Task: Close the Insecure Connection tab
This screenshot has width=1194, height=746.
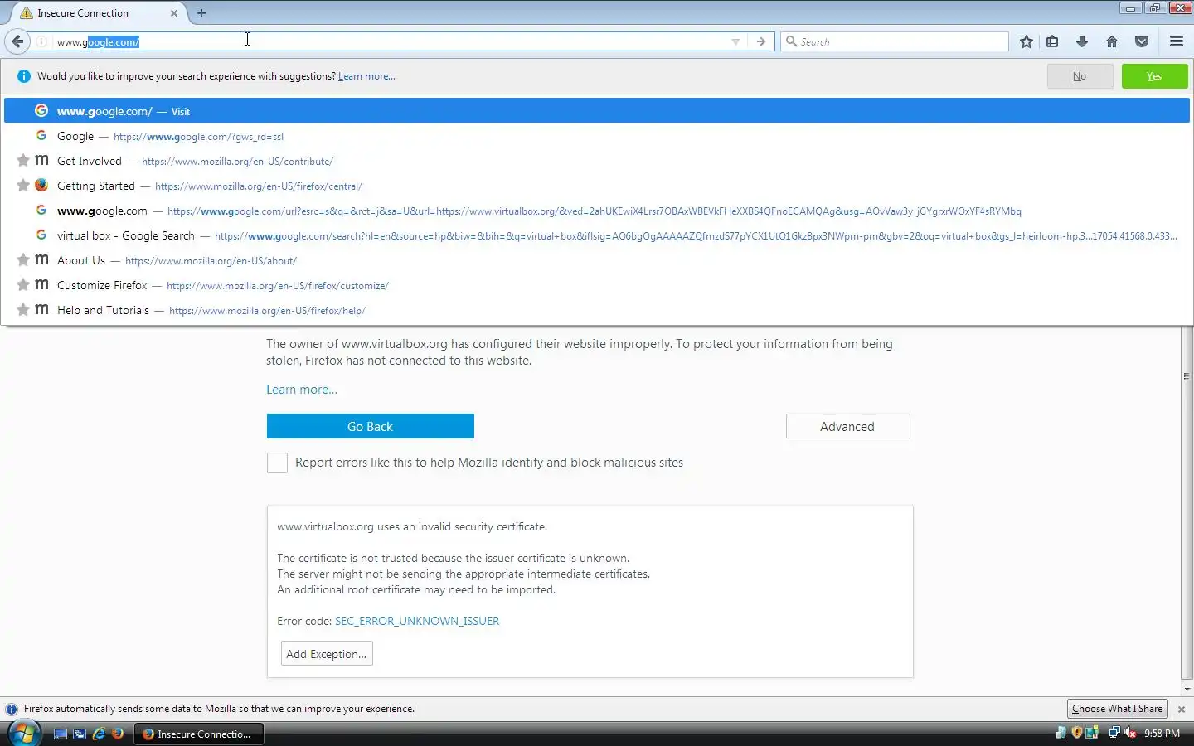Action: (x=174, y=13)
